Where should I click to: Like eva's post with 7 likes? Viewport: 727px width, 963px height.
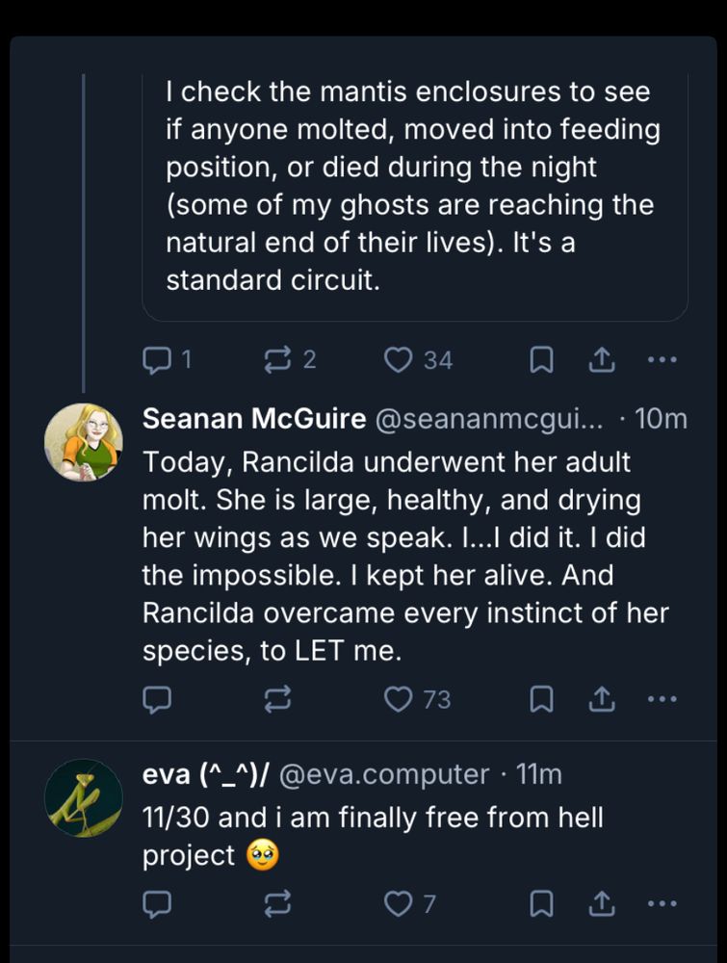[x=399, y=903]
